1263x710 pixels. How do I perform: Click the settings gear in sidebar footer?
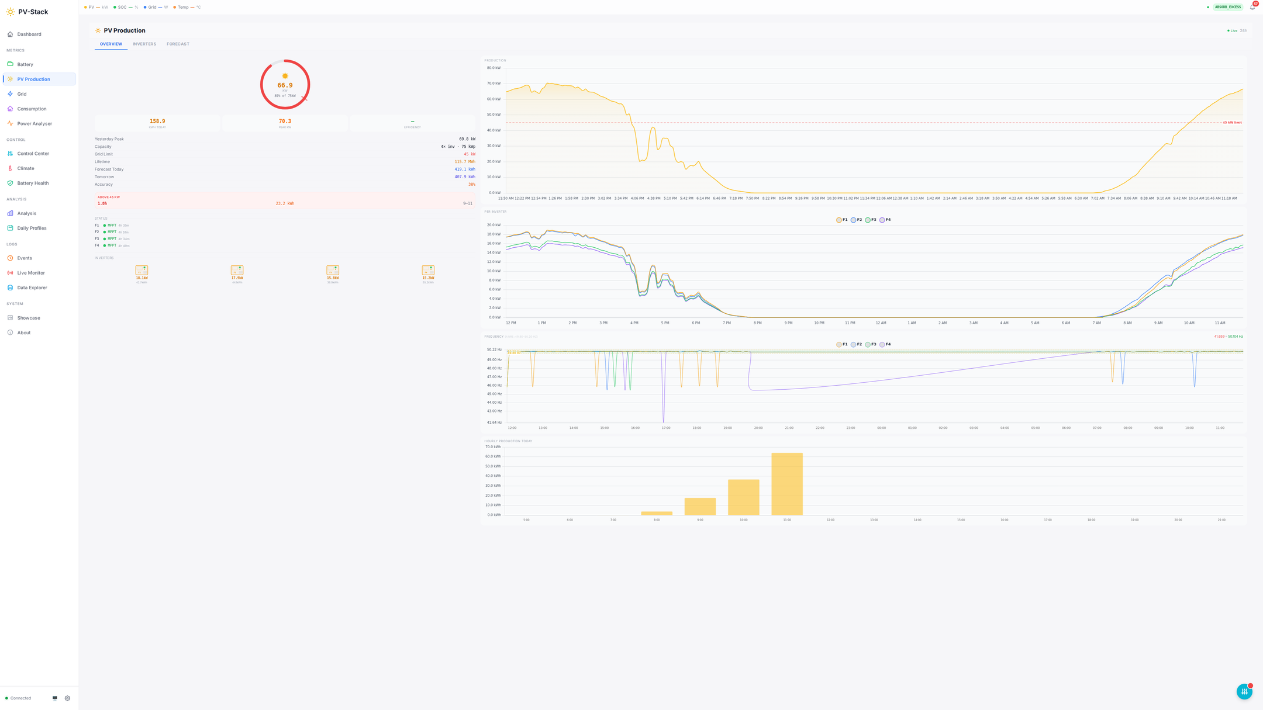[67, 698]
